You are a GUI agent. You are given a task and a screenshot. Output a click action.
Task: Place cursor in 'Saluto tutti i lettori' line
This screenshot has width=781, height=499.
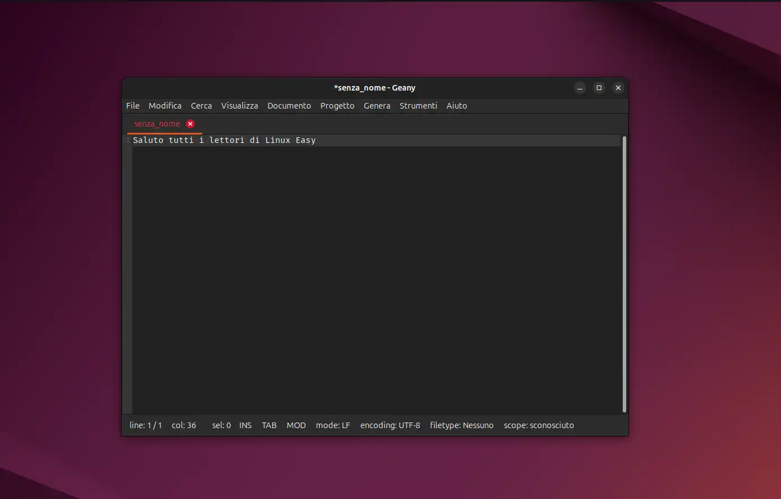[224, 140]
